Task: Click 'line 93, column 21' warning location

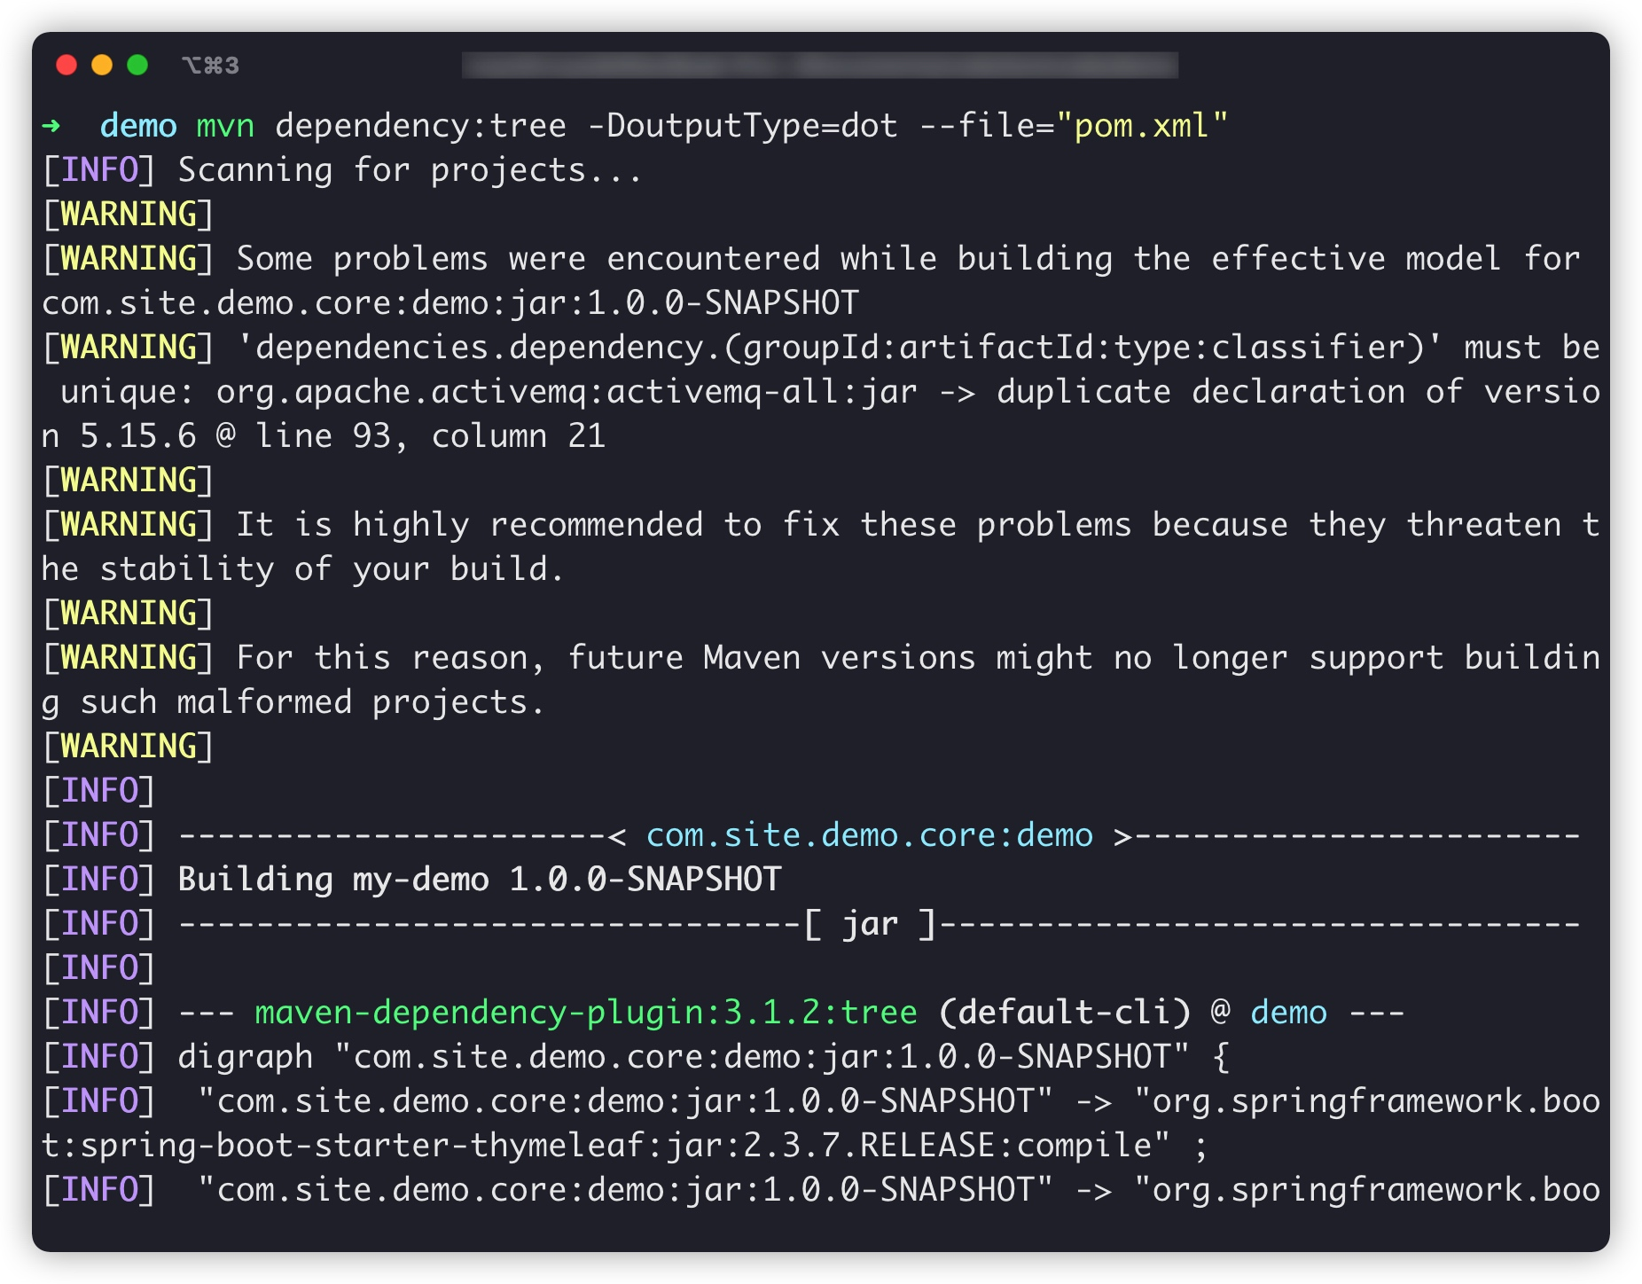Action: pos(430,436)
